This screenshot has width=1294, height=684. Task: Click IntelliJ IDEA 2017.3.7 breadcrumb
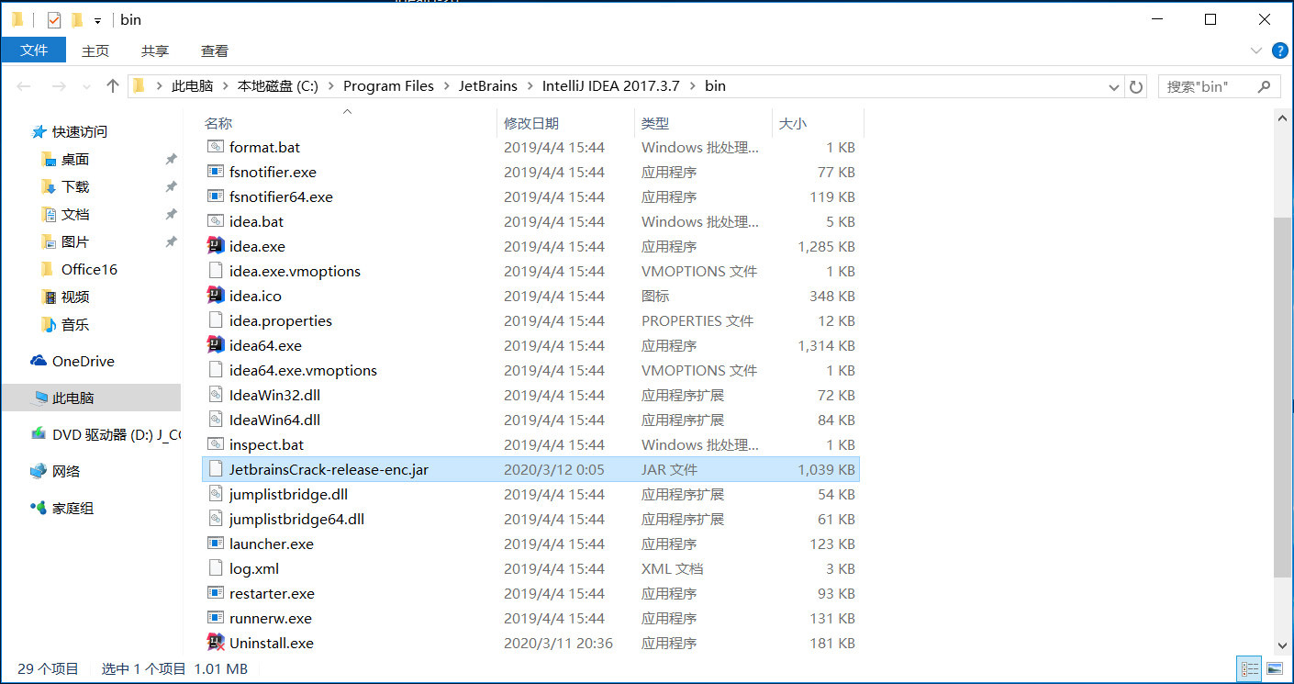(610, 86)
